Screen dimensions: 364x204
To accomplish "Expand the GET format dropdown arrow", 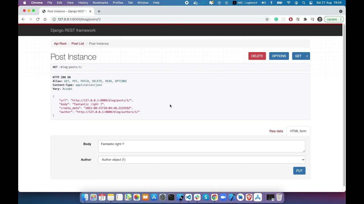I will (x=307, y=56).
